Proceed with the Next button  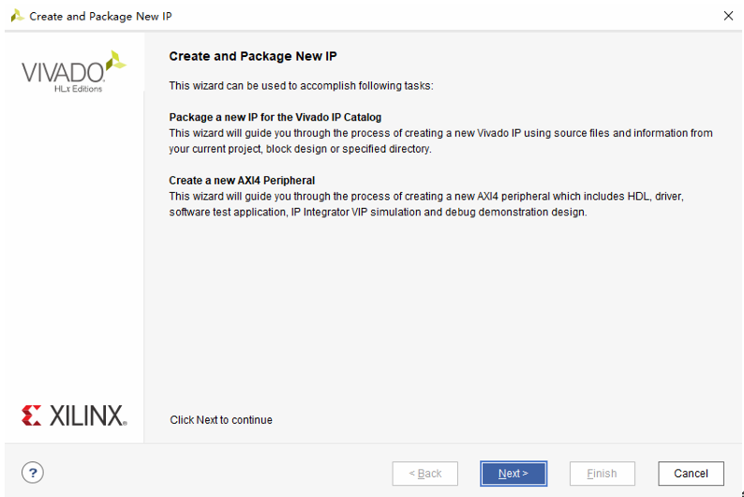513,474
